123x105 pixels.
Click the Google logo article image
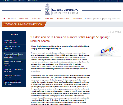(x=107, y=51)
